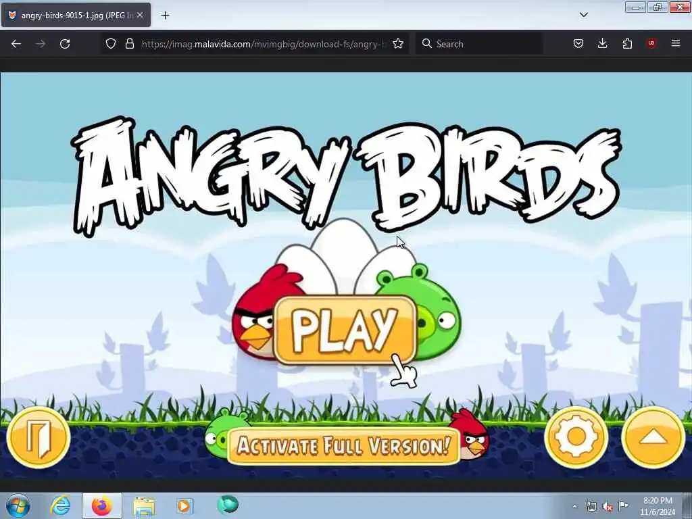Click the Firefox taskbar icon

(x=102, y=505)
